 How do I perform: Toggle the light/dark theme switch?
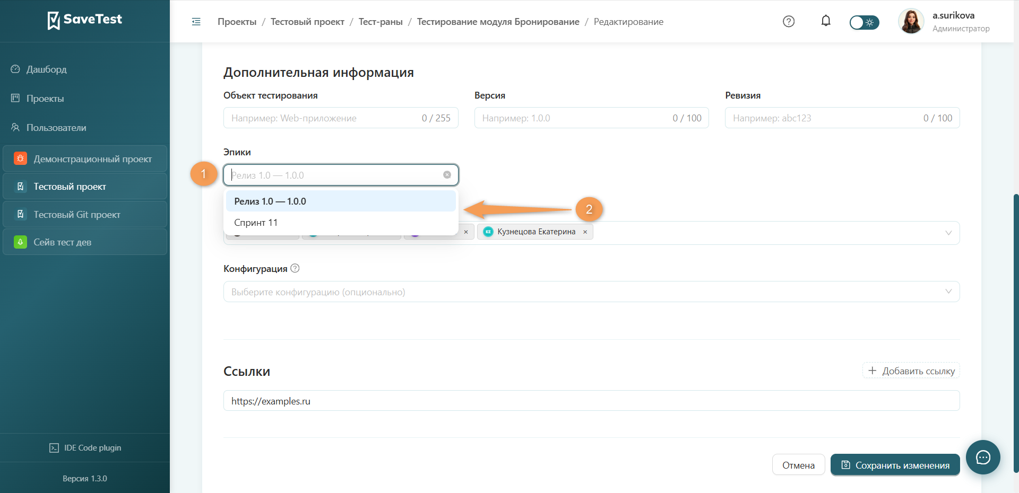(x=864, y=22)
